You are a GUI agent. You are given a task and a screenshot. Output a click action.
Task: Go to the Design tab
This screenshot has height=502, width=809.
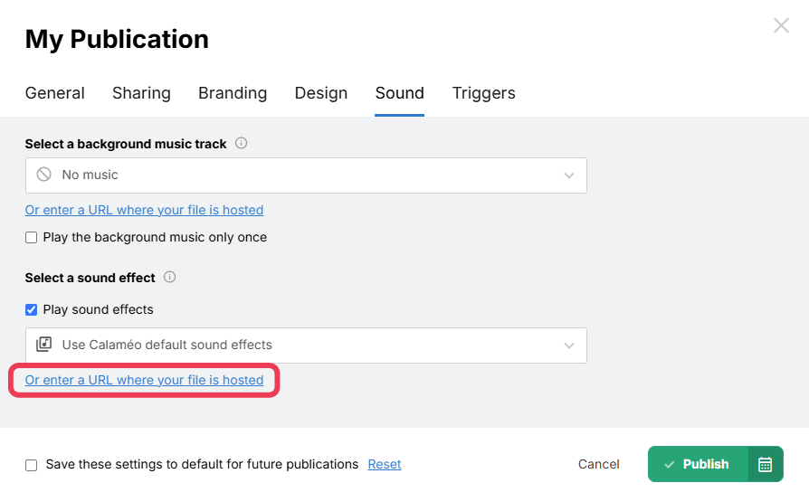[321, 93]
